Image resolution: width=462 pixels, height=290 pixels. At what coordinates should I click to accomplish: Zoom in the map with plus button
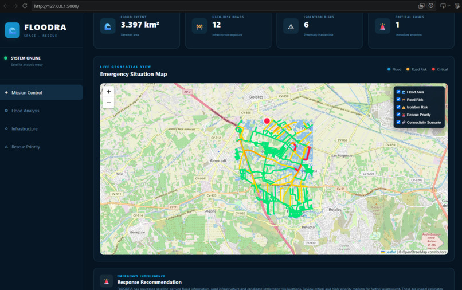coord(109,92)
